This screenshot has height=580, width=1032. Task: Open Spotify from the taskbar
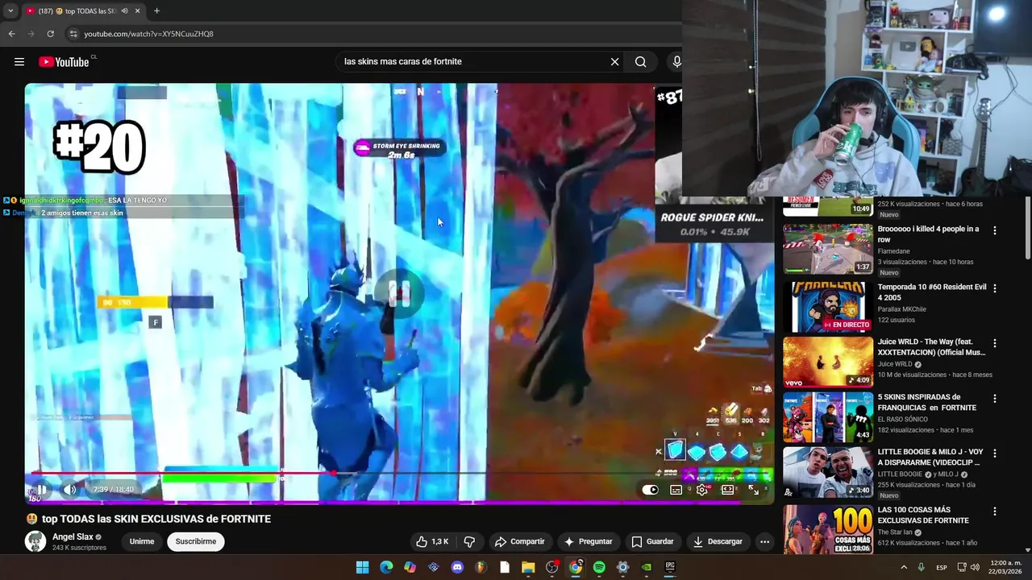599,567
